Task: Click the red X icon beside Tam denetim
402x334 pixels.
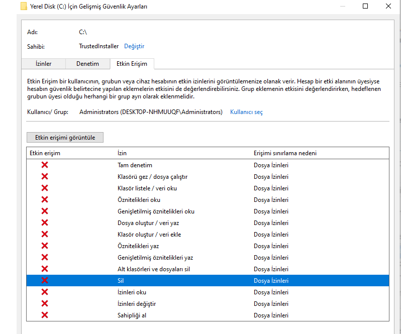Action: tap(45, 165)
